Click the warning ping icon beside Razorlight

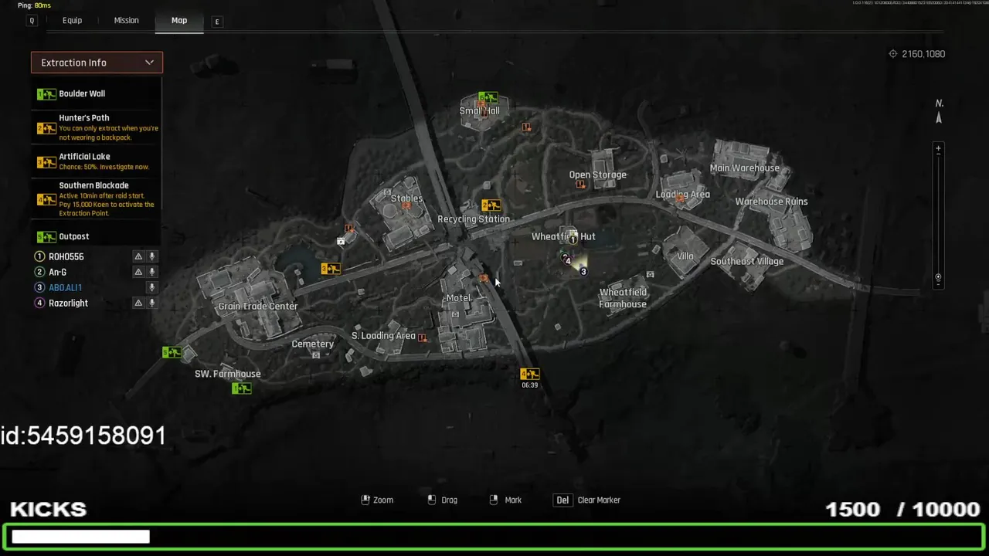(138, 303)
